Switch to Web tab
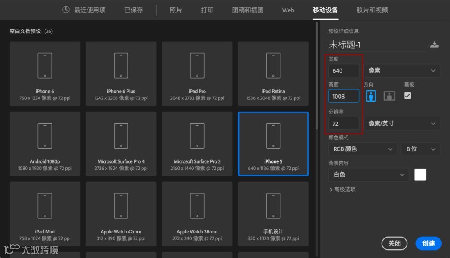Screen dimensions: 450x258 [x=288, y=10]
